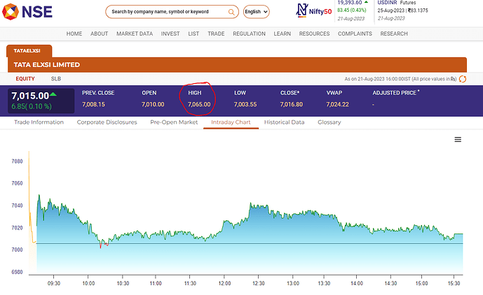
Task: Switch to Trade Information tab
Action: tap(39, 122)
